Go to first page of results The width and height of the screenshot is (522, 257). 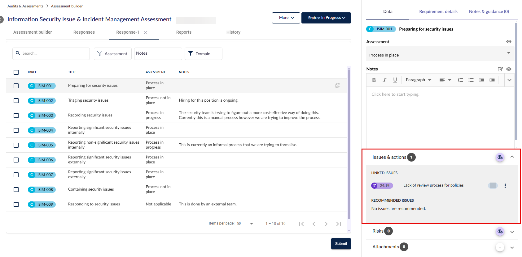[301, 224]
